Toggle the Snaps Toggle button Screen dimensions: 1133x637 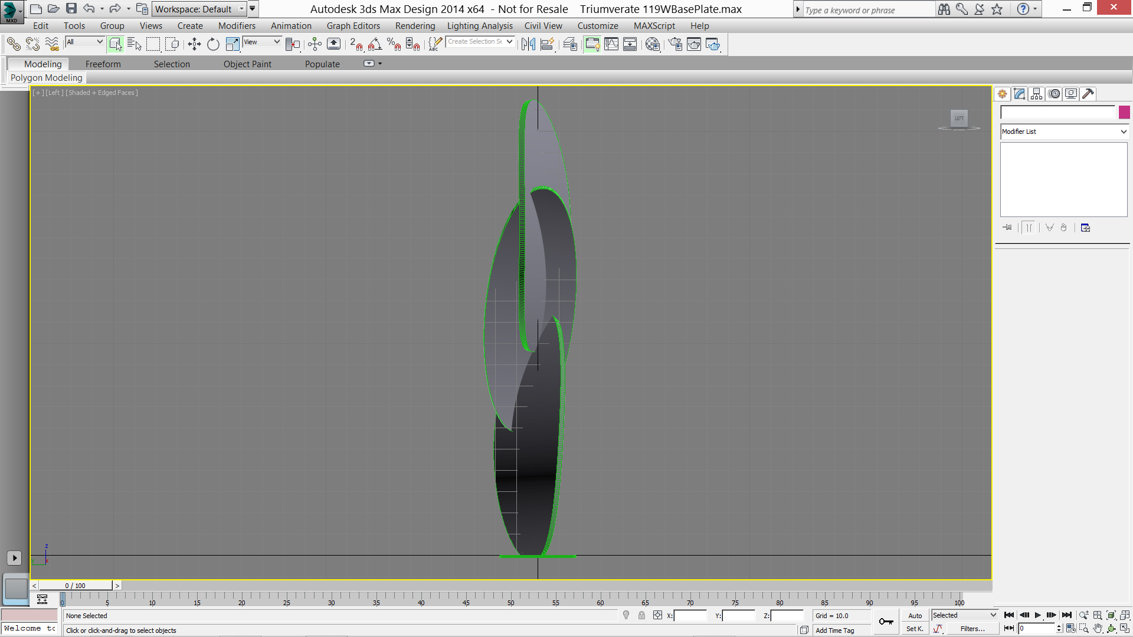click(356, 44)
